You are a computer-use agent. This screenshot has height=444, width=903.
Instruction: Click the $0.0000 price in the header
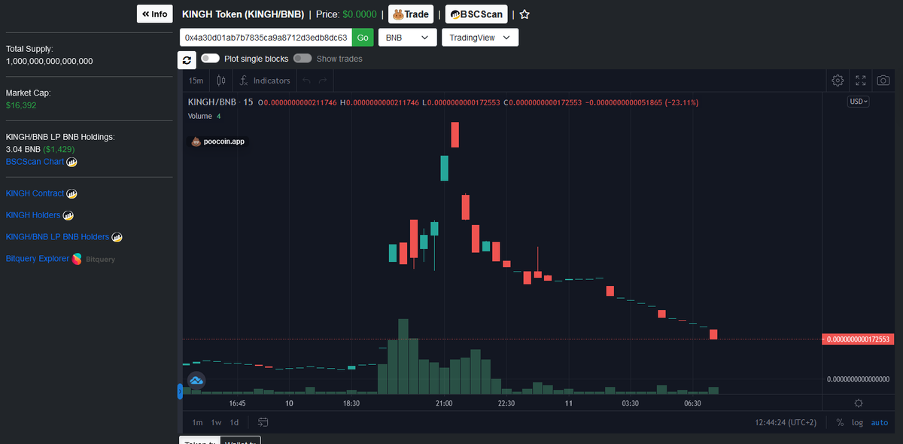(x=360, y=14)
